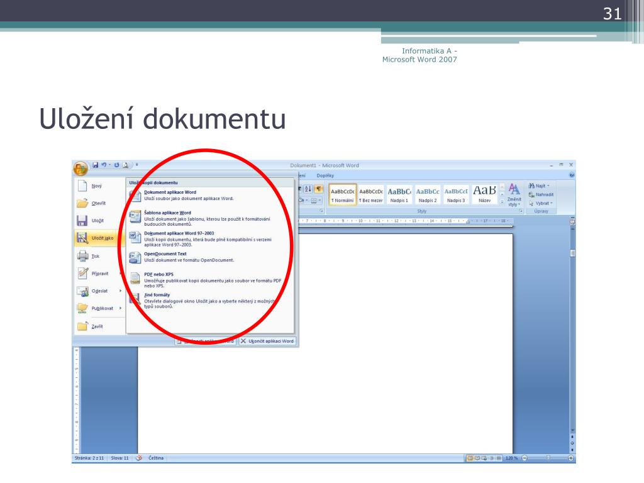Viewport: 644px width, 483px height.
Task: Click the print preview icon in Quick Access toolbar
Action: click(125, 165)
